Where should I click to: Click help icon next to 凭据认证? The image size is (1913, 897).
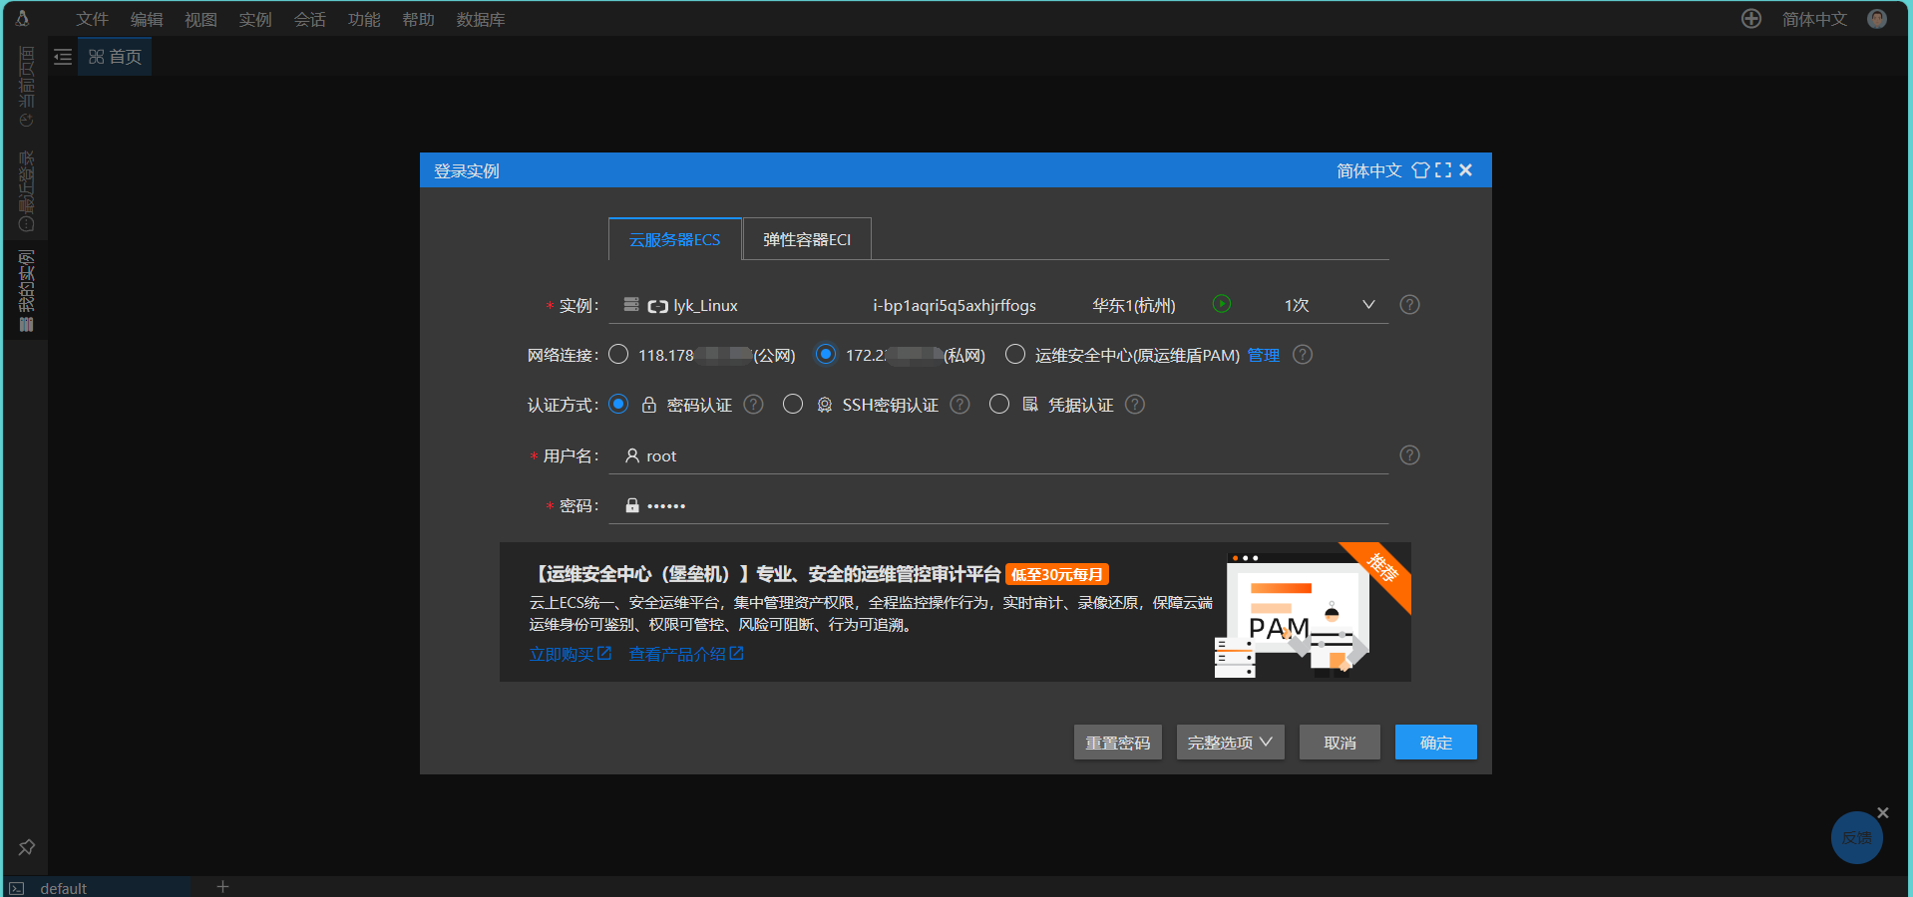1135,405
